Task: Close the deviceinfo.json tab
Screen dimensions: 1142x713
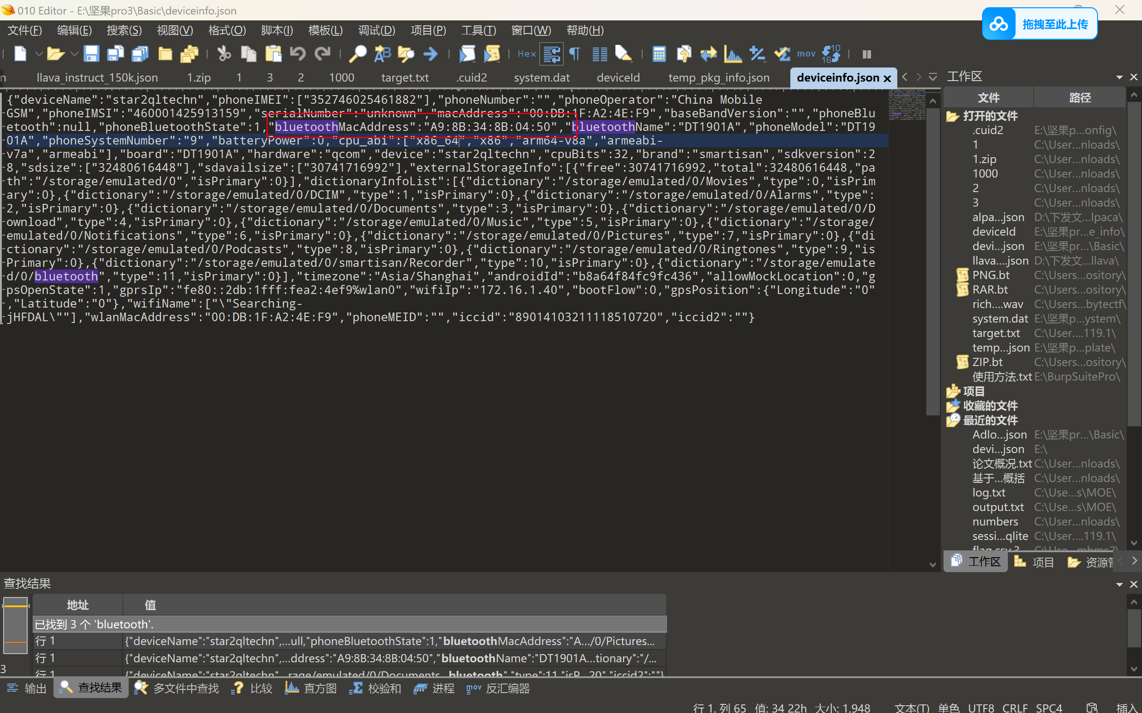Action: coord(887,78)
